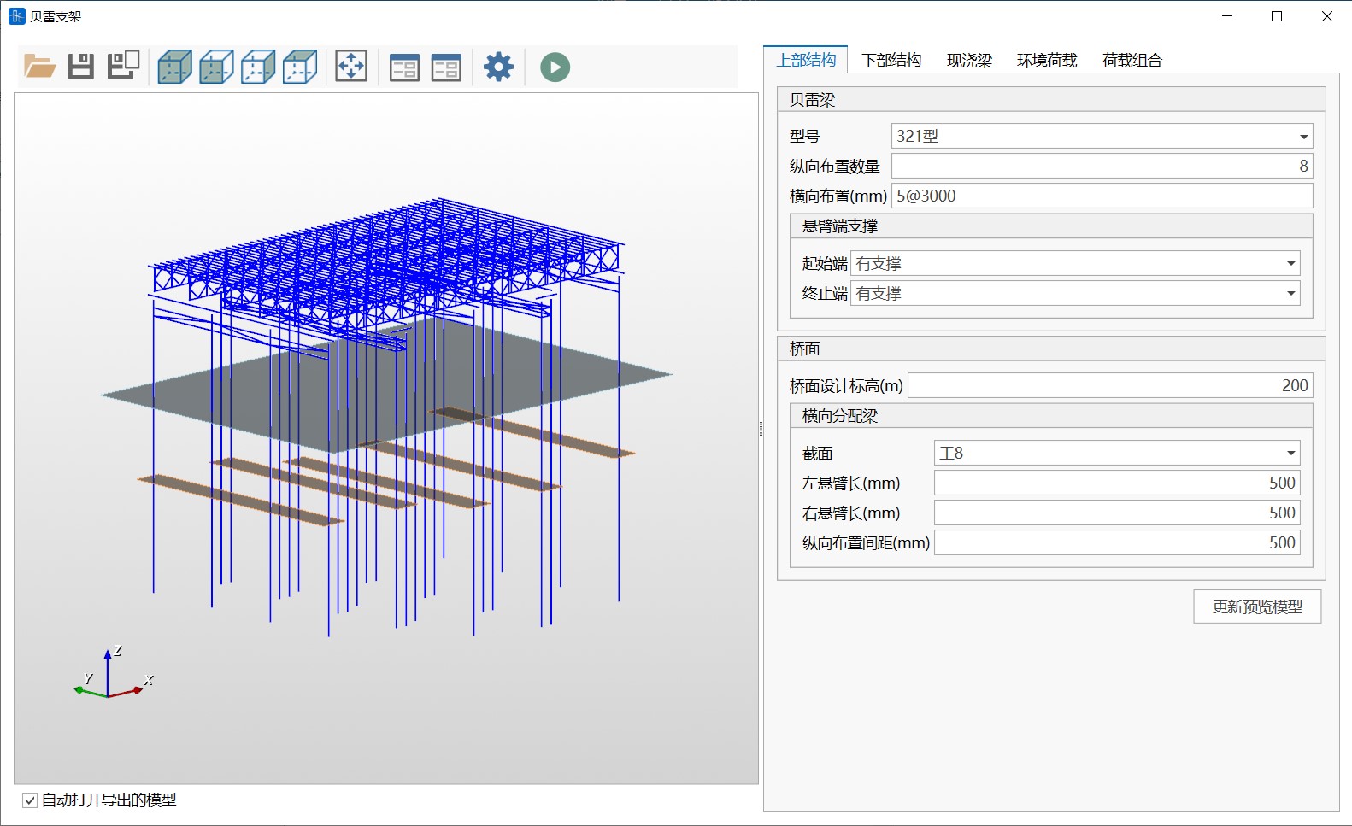Click the 纵向布置数量 input field

pyautogui.click(x=1102, y=166)
